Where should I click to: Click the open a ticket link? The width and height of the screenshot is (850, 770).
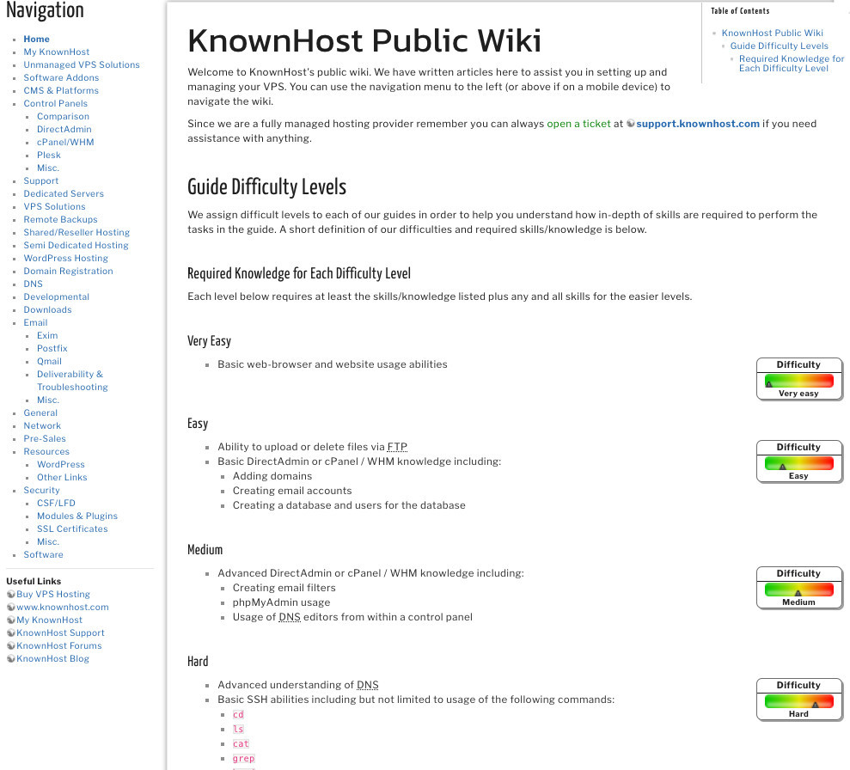(578, 124)
